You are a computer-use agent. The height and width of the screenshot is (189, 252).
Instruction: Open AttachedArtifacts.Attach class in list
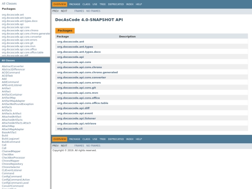coord(16,123)
